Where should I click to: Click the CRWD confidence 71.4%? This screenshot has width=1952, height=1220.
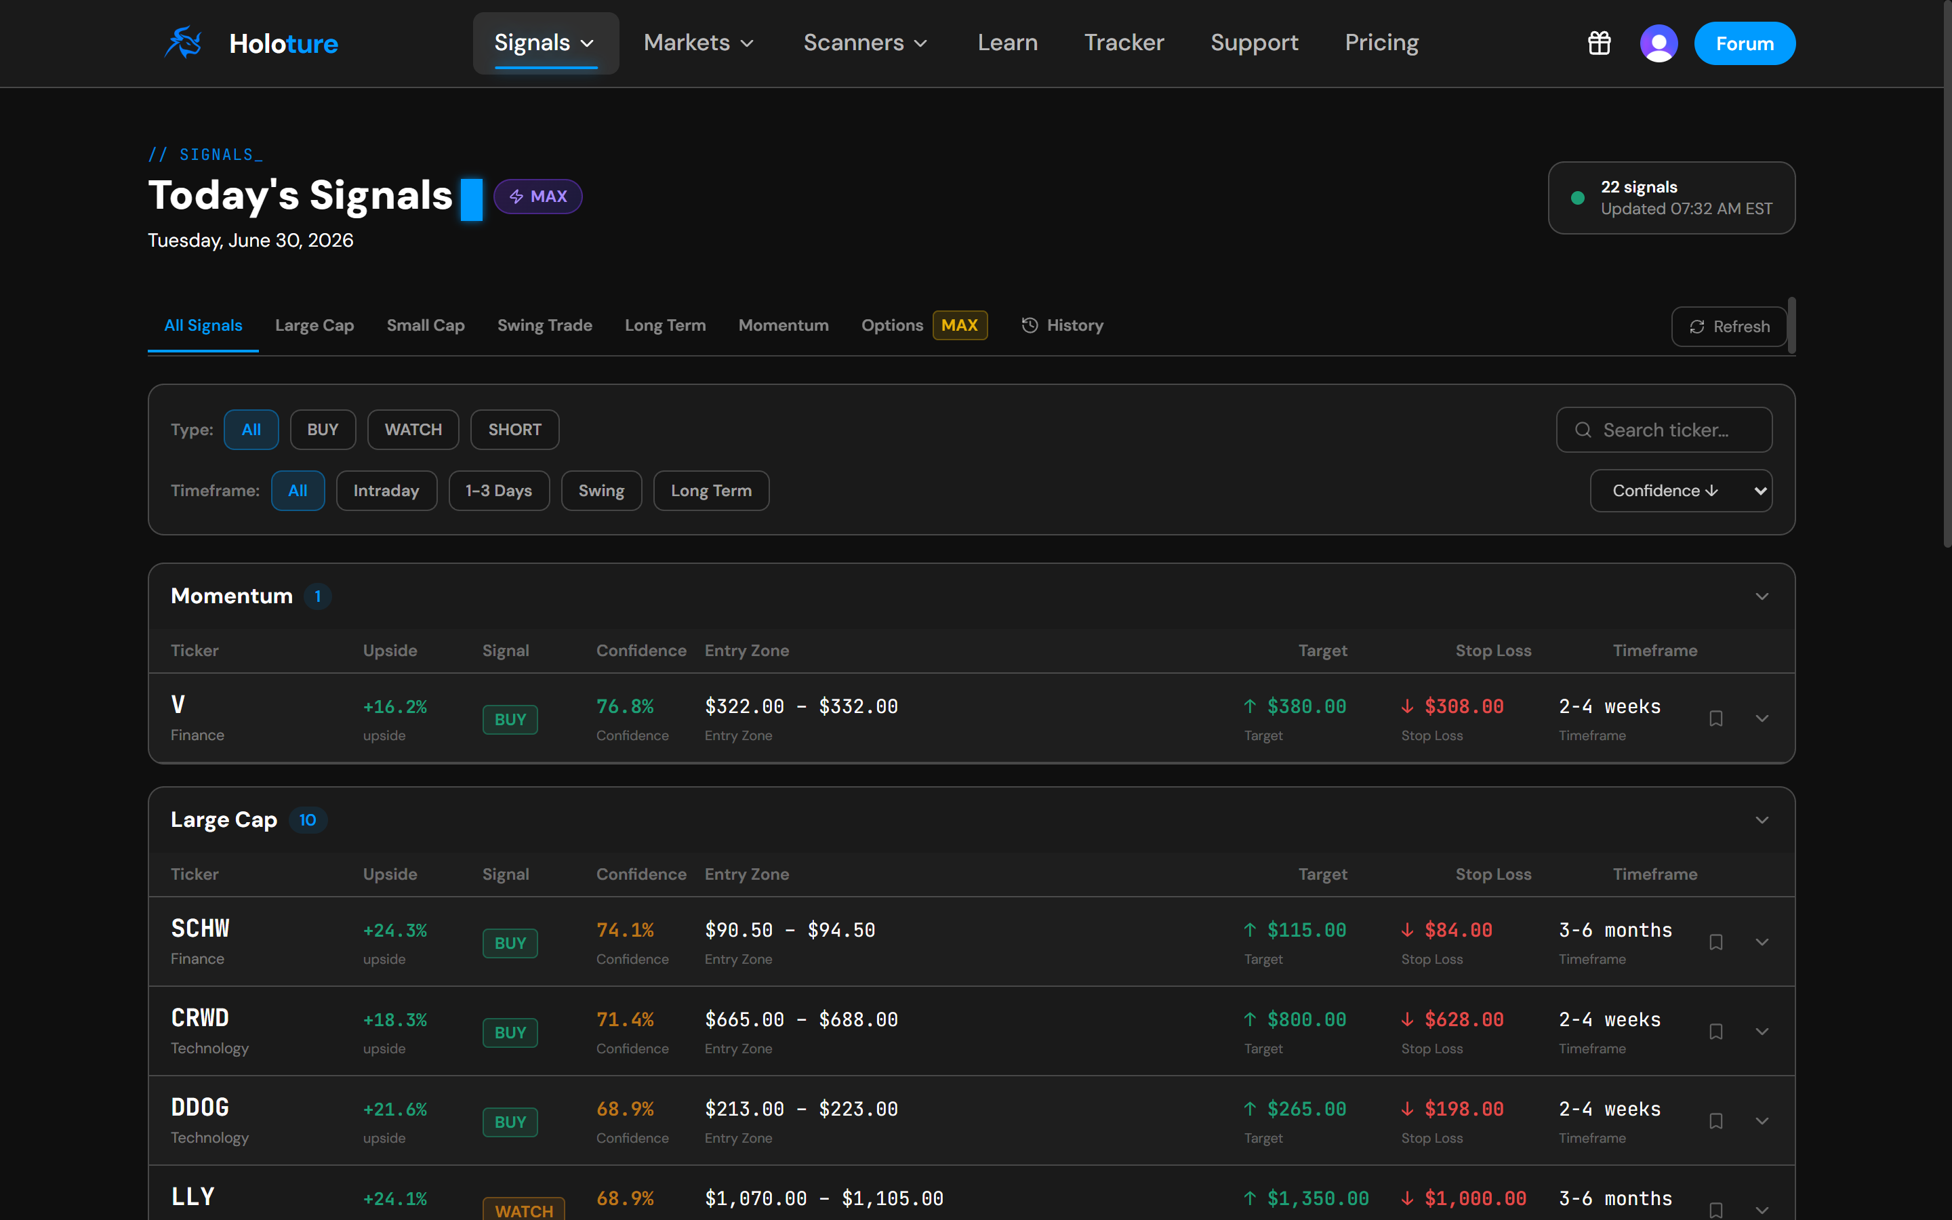(x=625, y=1020)
